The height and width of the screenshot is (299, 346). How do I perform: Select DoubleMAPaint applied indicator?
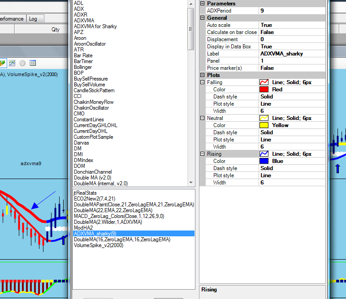[134, 205]
